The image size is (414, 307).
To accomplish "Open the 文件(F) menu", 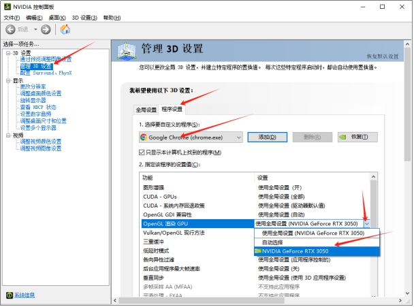I will pyautogui.click(x=12, y=18).
